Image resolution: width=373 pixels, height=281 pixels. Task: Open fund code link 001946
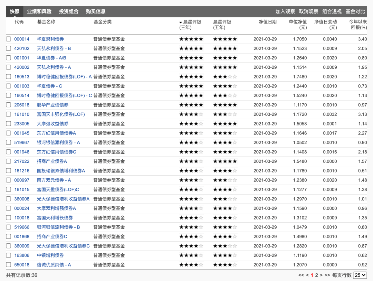pyautogui.click(x=22, y=152)
